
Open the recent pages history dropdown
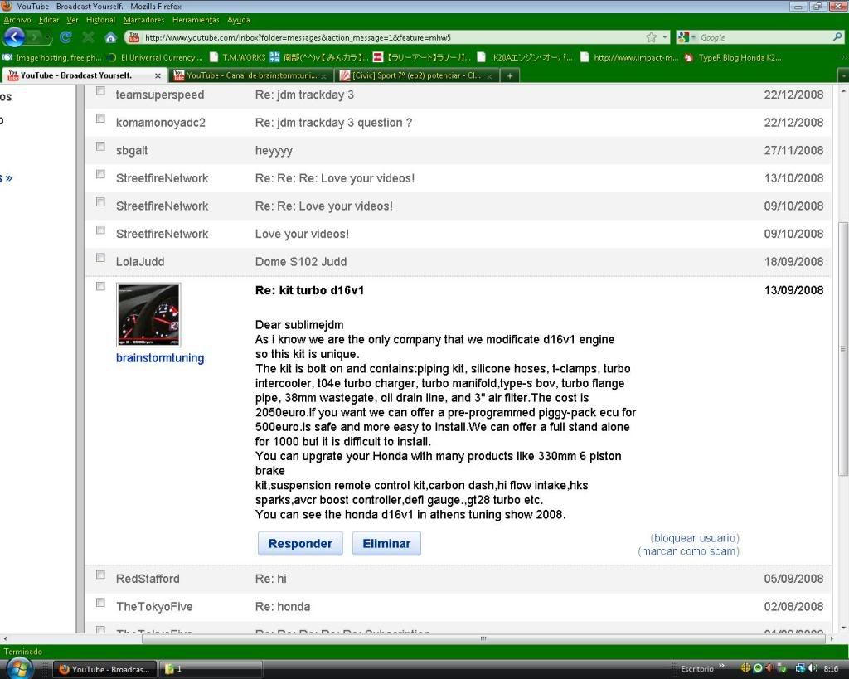click(48, 37)
